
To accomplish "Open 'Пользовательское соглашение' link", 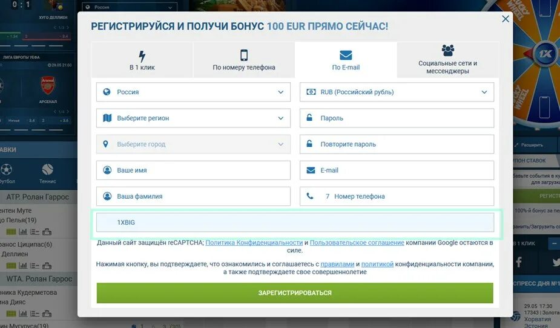I will coord(357,242).
